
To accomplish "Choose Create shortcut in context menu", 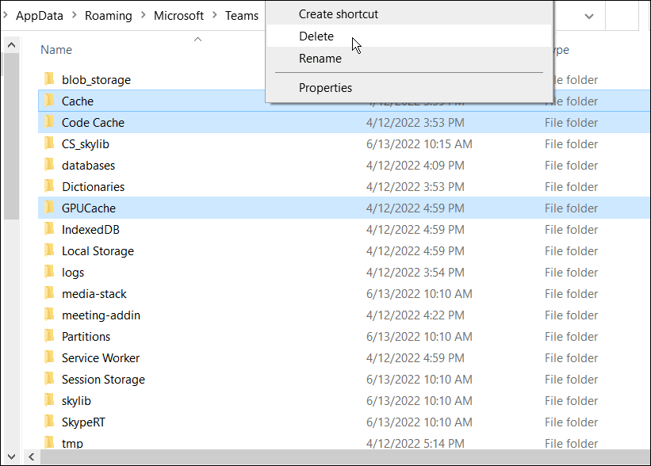I will (x=409, y=14).
